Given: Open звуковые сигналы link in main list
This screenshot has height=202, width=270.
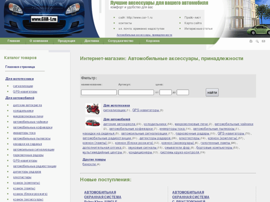Looking at the screenshot, I should [142, 148].
